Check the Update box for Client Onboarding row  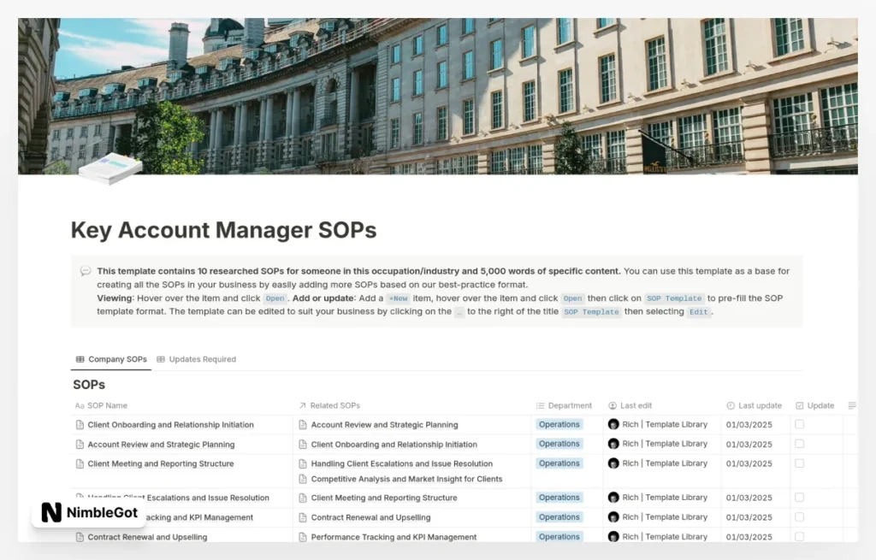point(799,424)
